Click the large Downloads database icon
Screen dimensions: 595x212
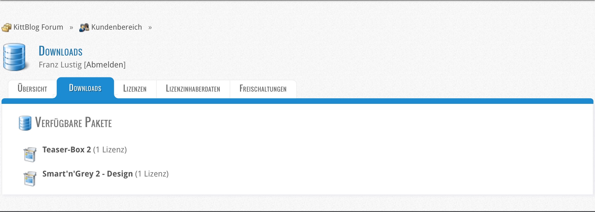[15, 57]
